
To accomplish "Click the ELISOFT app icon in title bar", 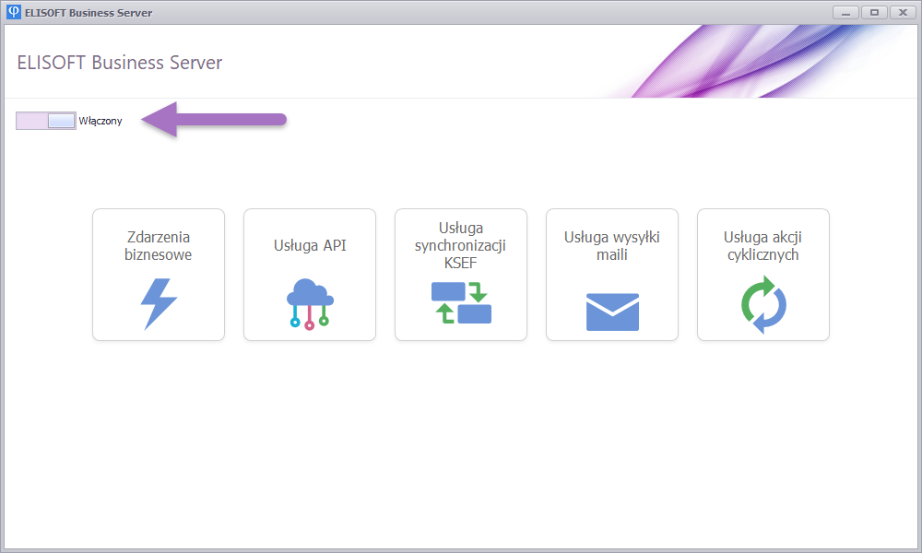I will point(14,13).
